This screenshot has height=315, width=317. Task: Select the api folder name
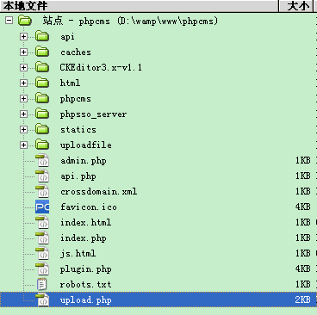(x=67, y=37)
